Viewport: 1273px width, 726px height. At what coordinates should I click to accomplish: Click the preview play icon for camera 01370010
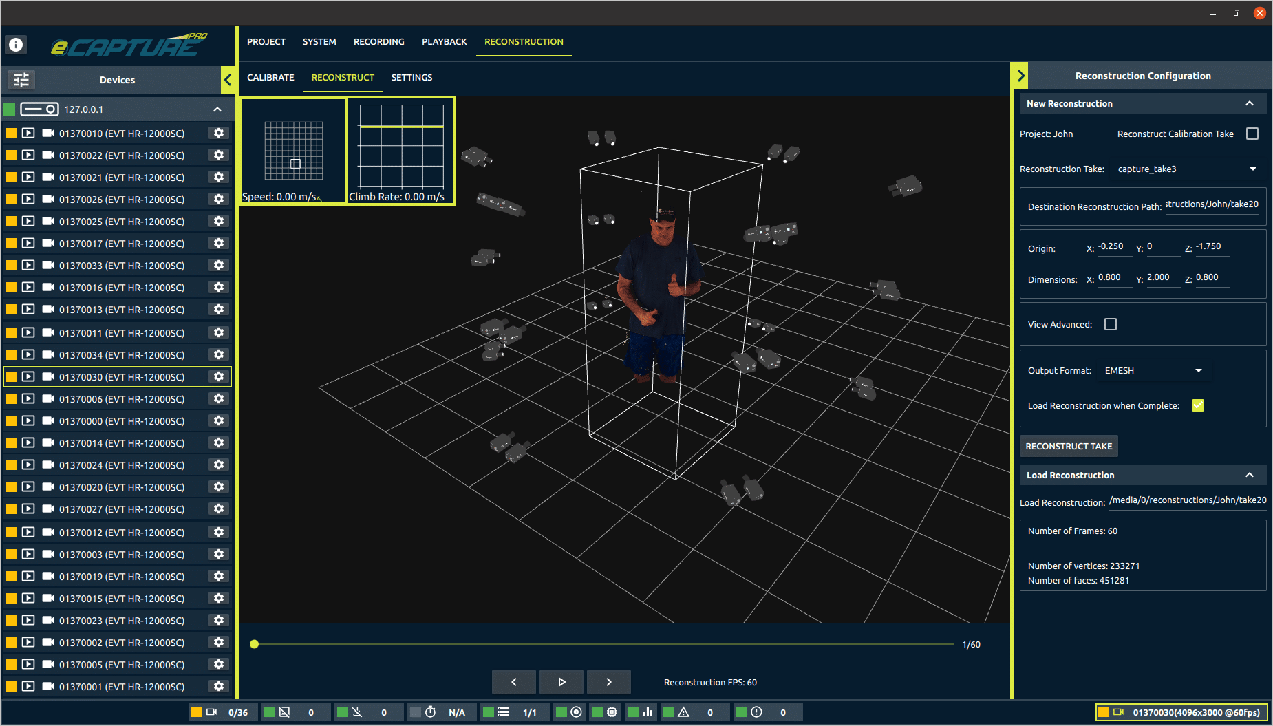point(28,133)
